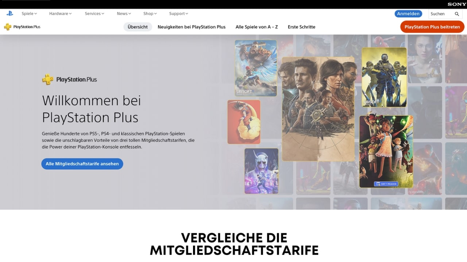467x262 pixels.
Task: Open the Support dropdown menu
Action: point(178,13)
